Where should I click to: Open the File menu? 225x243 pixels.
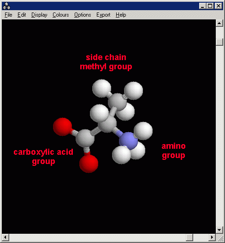[x=8, y=15]
